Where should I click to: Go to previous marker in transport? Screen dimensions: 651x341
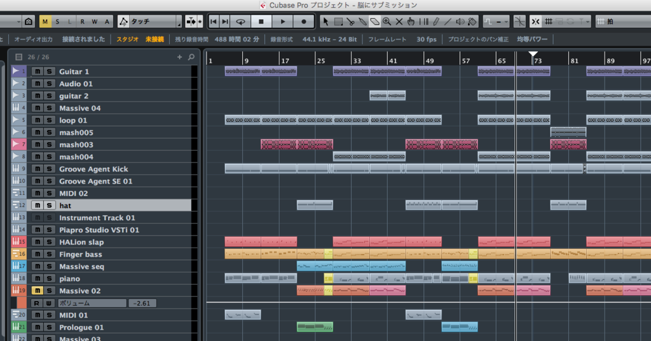[214, 22]
